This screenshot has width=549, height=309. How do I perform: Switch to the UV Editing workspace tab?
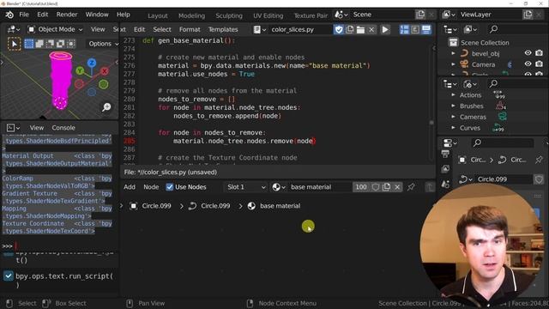[268, 15]
